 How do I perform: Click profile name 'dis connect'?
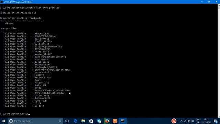click(42, 39)
